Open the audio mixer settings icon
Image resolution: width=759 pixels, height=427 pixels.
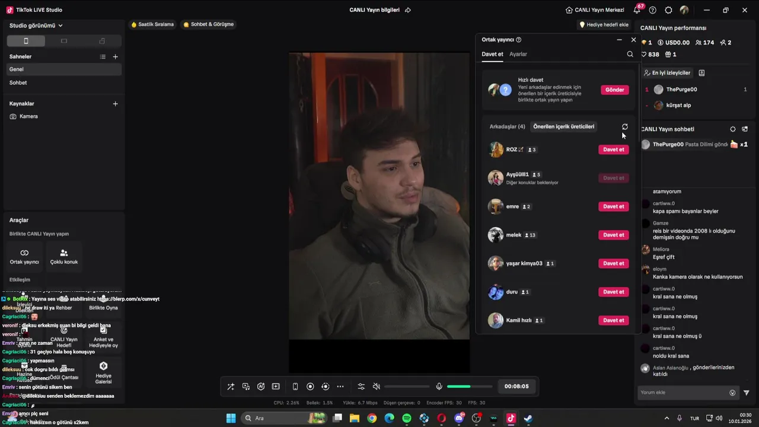361,387
